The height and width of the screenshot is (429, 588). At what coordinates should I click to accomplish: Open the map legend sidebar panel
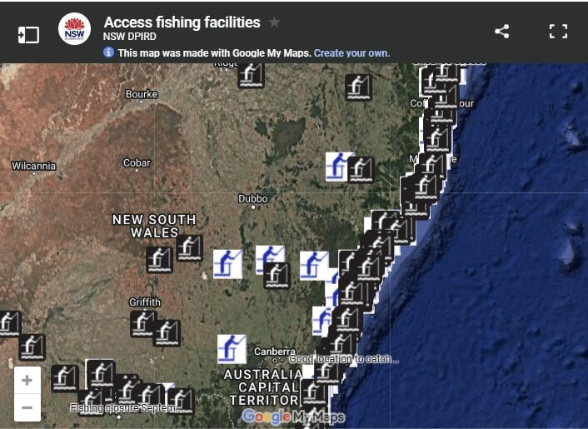pos(28,34)
